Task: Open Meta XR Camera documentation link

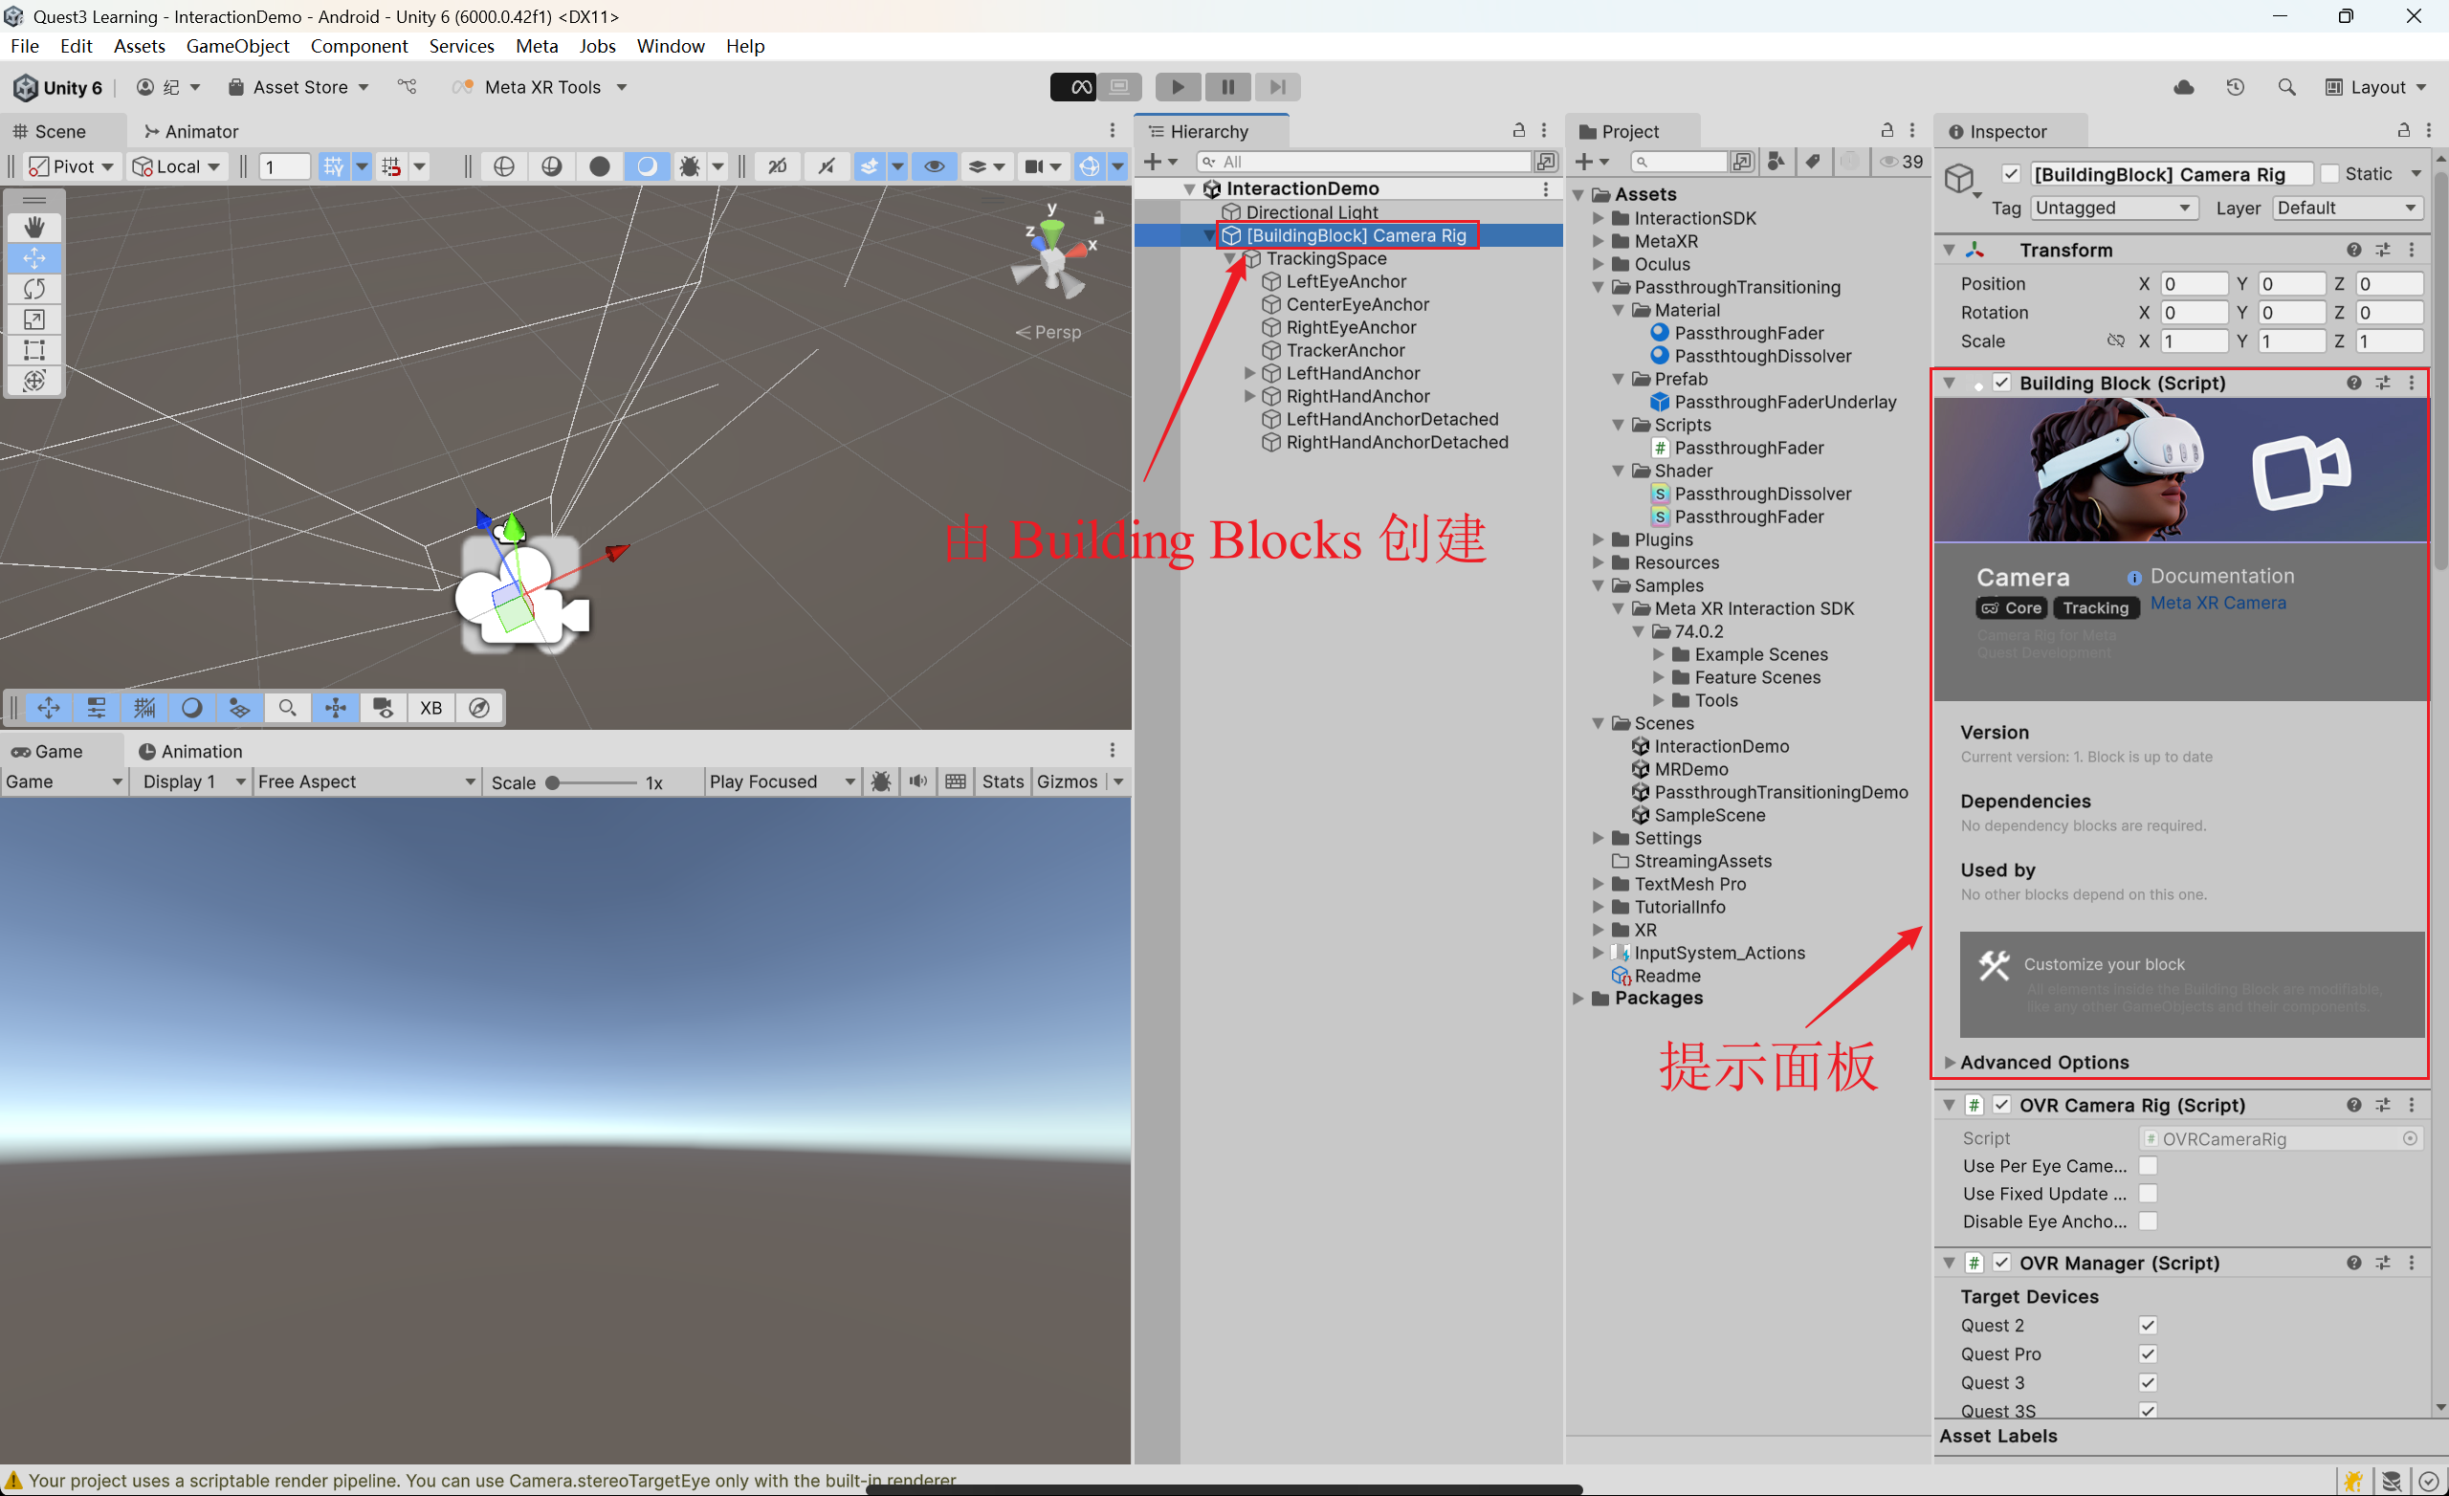Action: 2217,603
